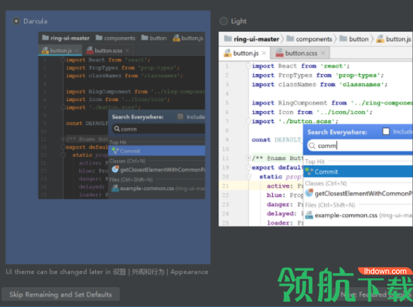
Task: Click the comm search field in Darcula preview
Action: [158, 129]
